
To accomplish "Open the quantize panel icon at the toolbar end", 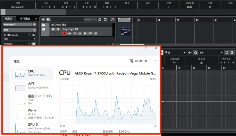I will pyautogui.click(x=232, y=53).
